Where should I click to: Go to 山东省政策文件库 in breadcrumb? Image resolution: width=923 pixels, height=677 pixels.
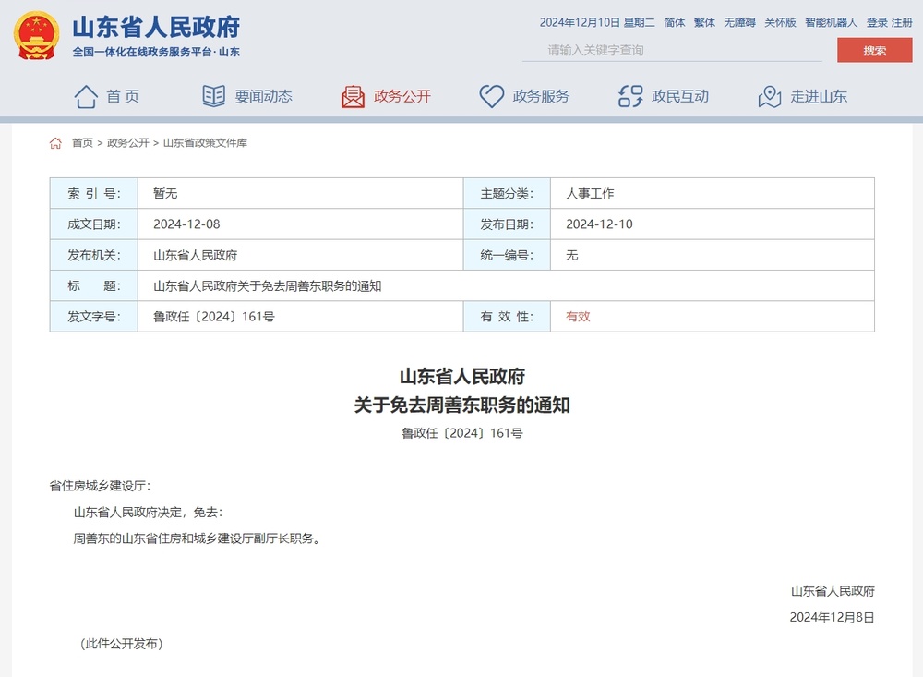[205, 143]
